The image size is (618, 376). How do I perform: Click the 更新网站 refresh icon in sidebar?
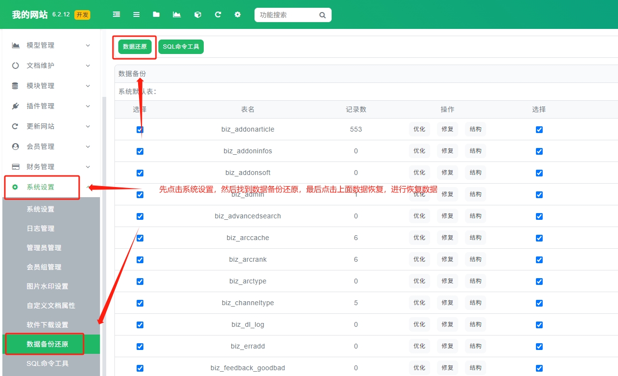[15, 126]
